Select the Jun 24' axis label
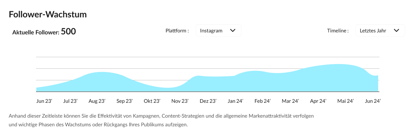The height and width of the screenshot is (135, 415). click(373, 101)
